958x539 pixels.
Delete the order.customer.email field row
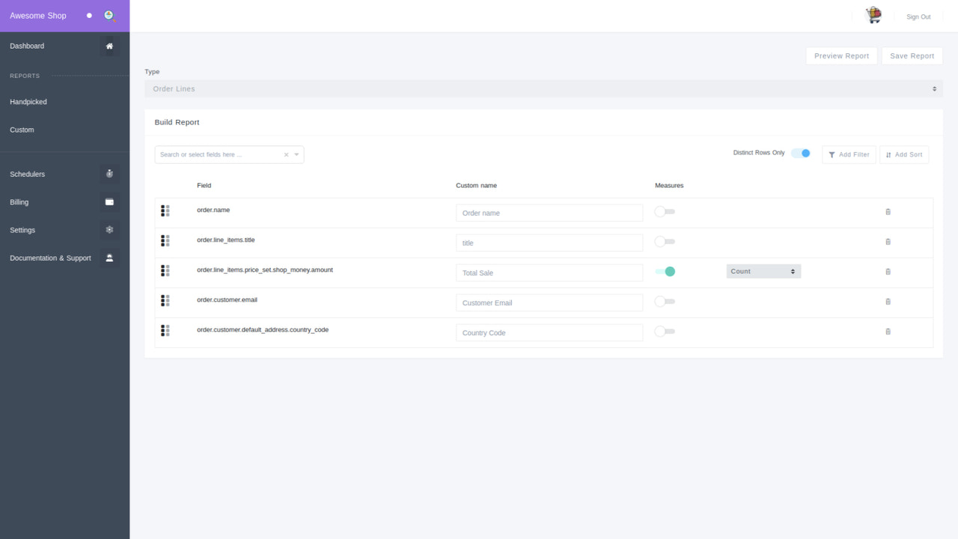point(888,301)
